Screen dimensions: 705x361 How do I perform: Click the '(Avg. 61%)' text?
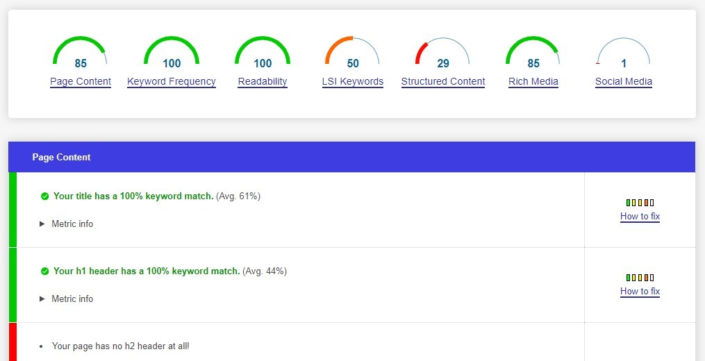tap(238, 196)
